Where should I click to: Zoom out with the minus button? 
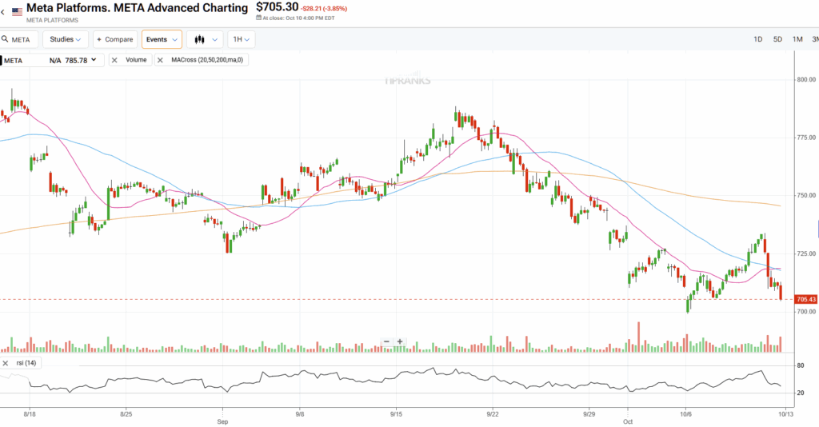pos(386,341)
